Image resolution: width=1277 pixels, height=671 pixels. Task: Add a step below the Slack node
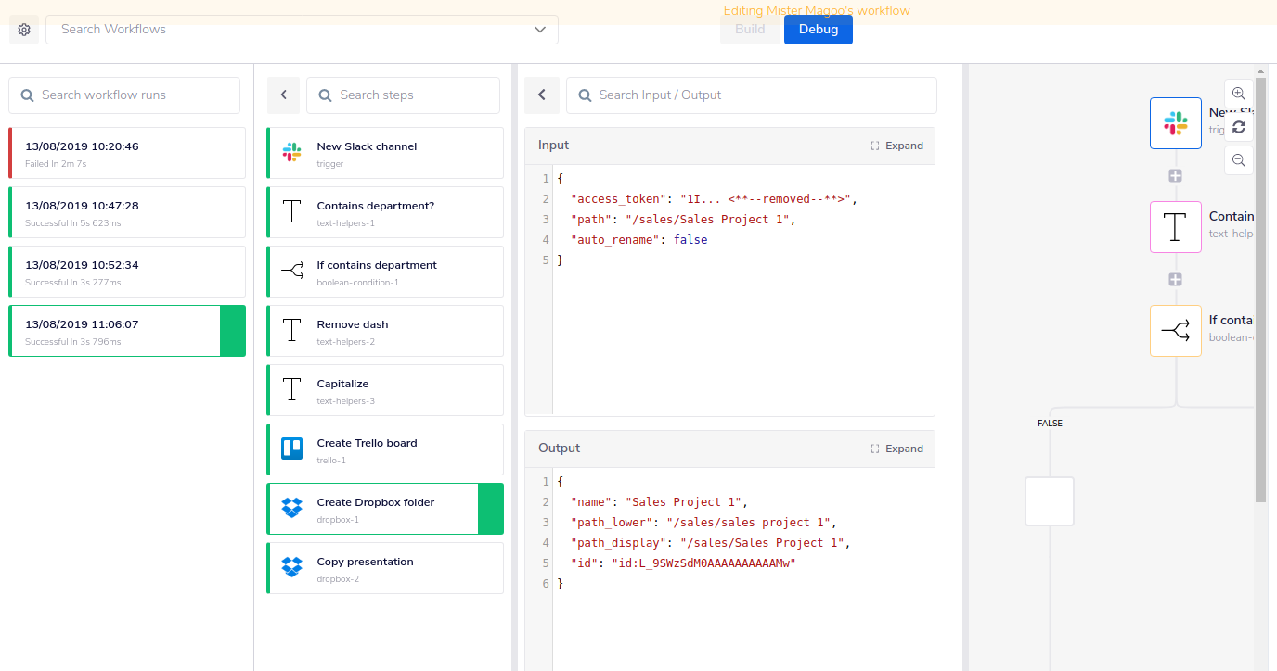[x=1176, y=175]
